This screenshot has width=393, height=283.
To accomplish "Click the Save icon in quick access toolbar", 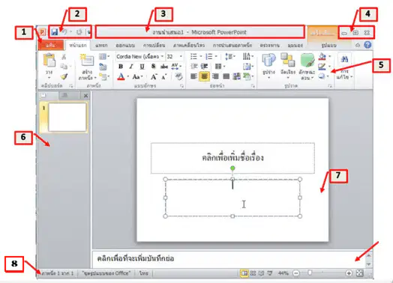I will 55,32.
